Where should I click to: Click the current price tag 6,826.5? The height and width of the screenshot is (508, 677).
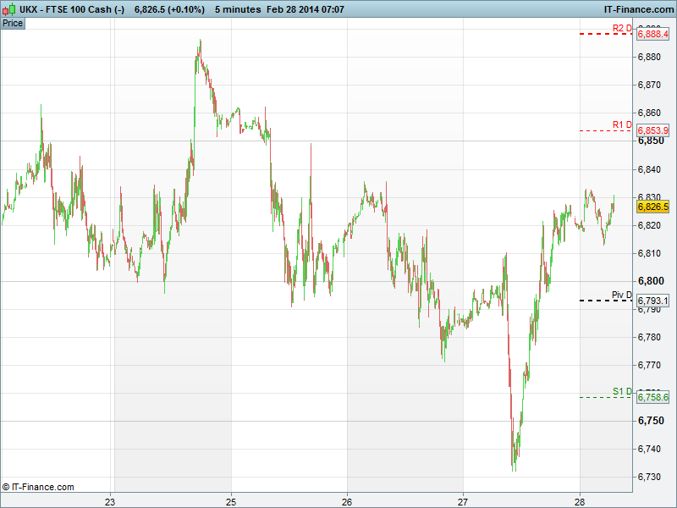coord(653,207)
